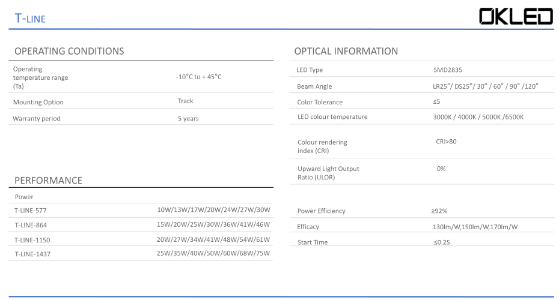The width and height of the screenshot is (559, 300).
Task: Click the 'Start Time' label
Action: 313,242
